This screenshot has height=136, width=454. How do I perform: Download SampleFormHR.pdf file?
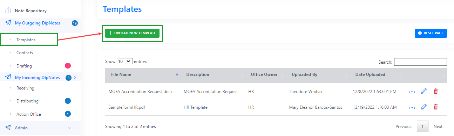(412, 107)
